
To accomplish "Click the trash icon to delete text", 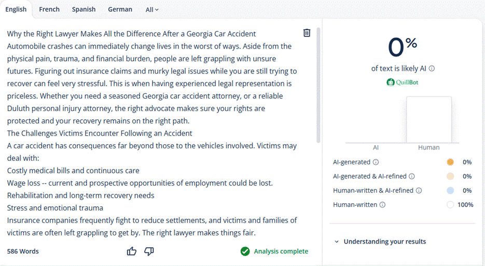I will pyautogui.click(x=307, y=33).
